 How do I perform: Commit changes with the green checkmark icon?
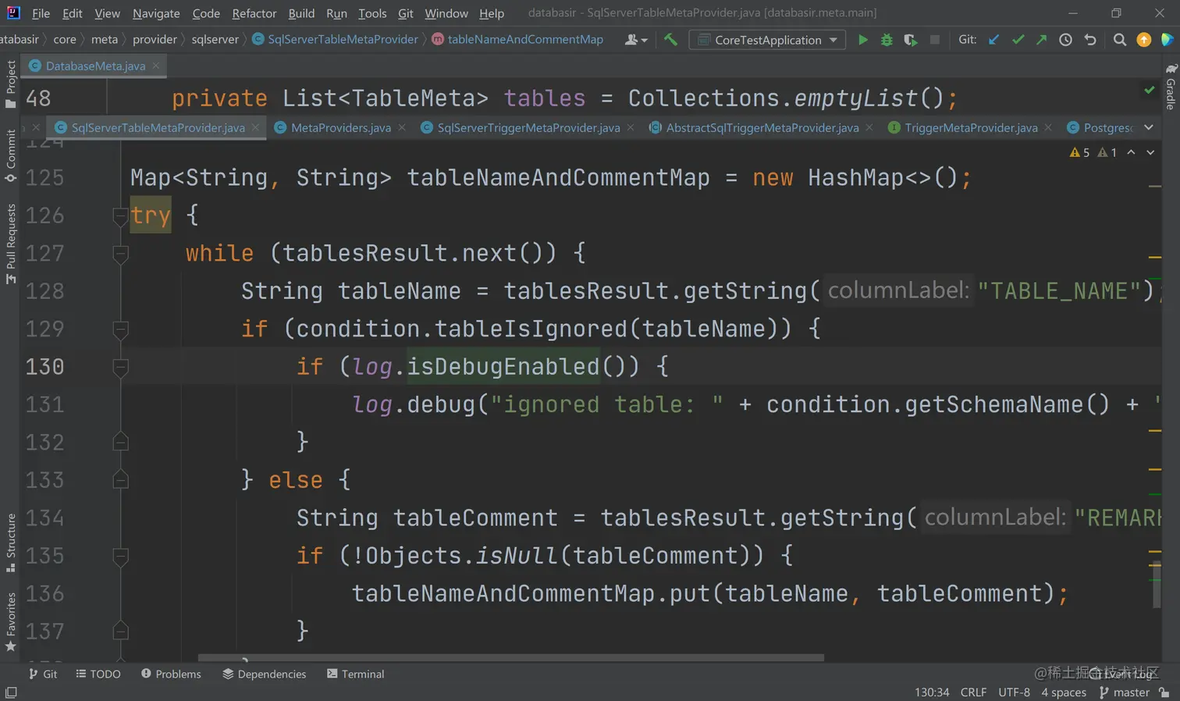(1018, 40)
